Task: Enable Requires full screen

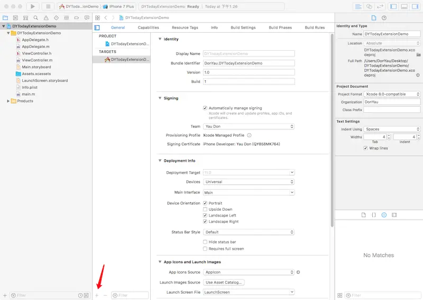Action: (205, 249)
